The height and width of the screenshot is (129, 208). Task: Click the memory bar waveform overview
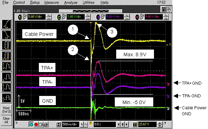[91, 11]
